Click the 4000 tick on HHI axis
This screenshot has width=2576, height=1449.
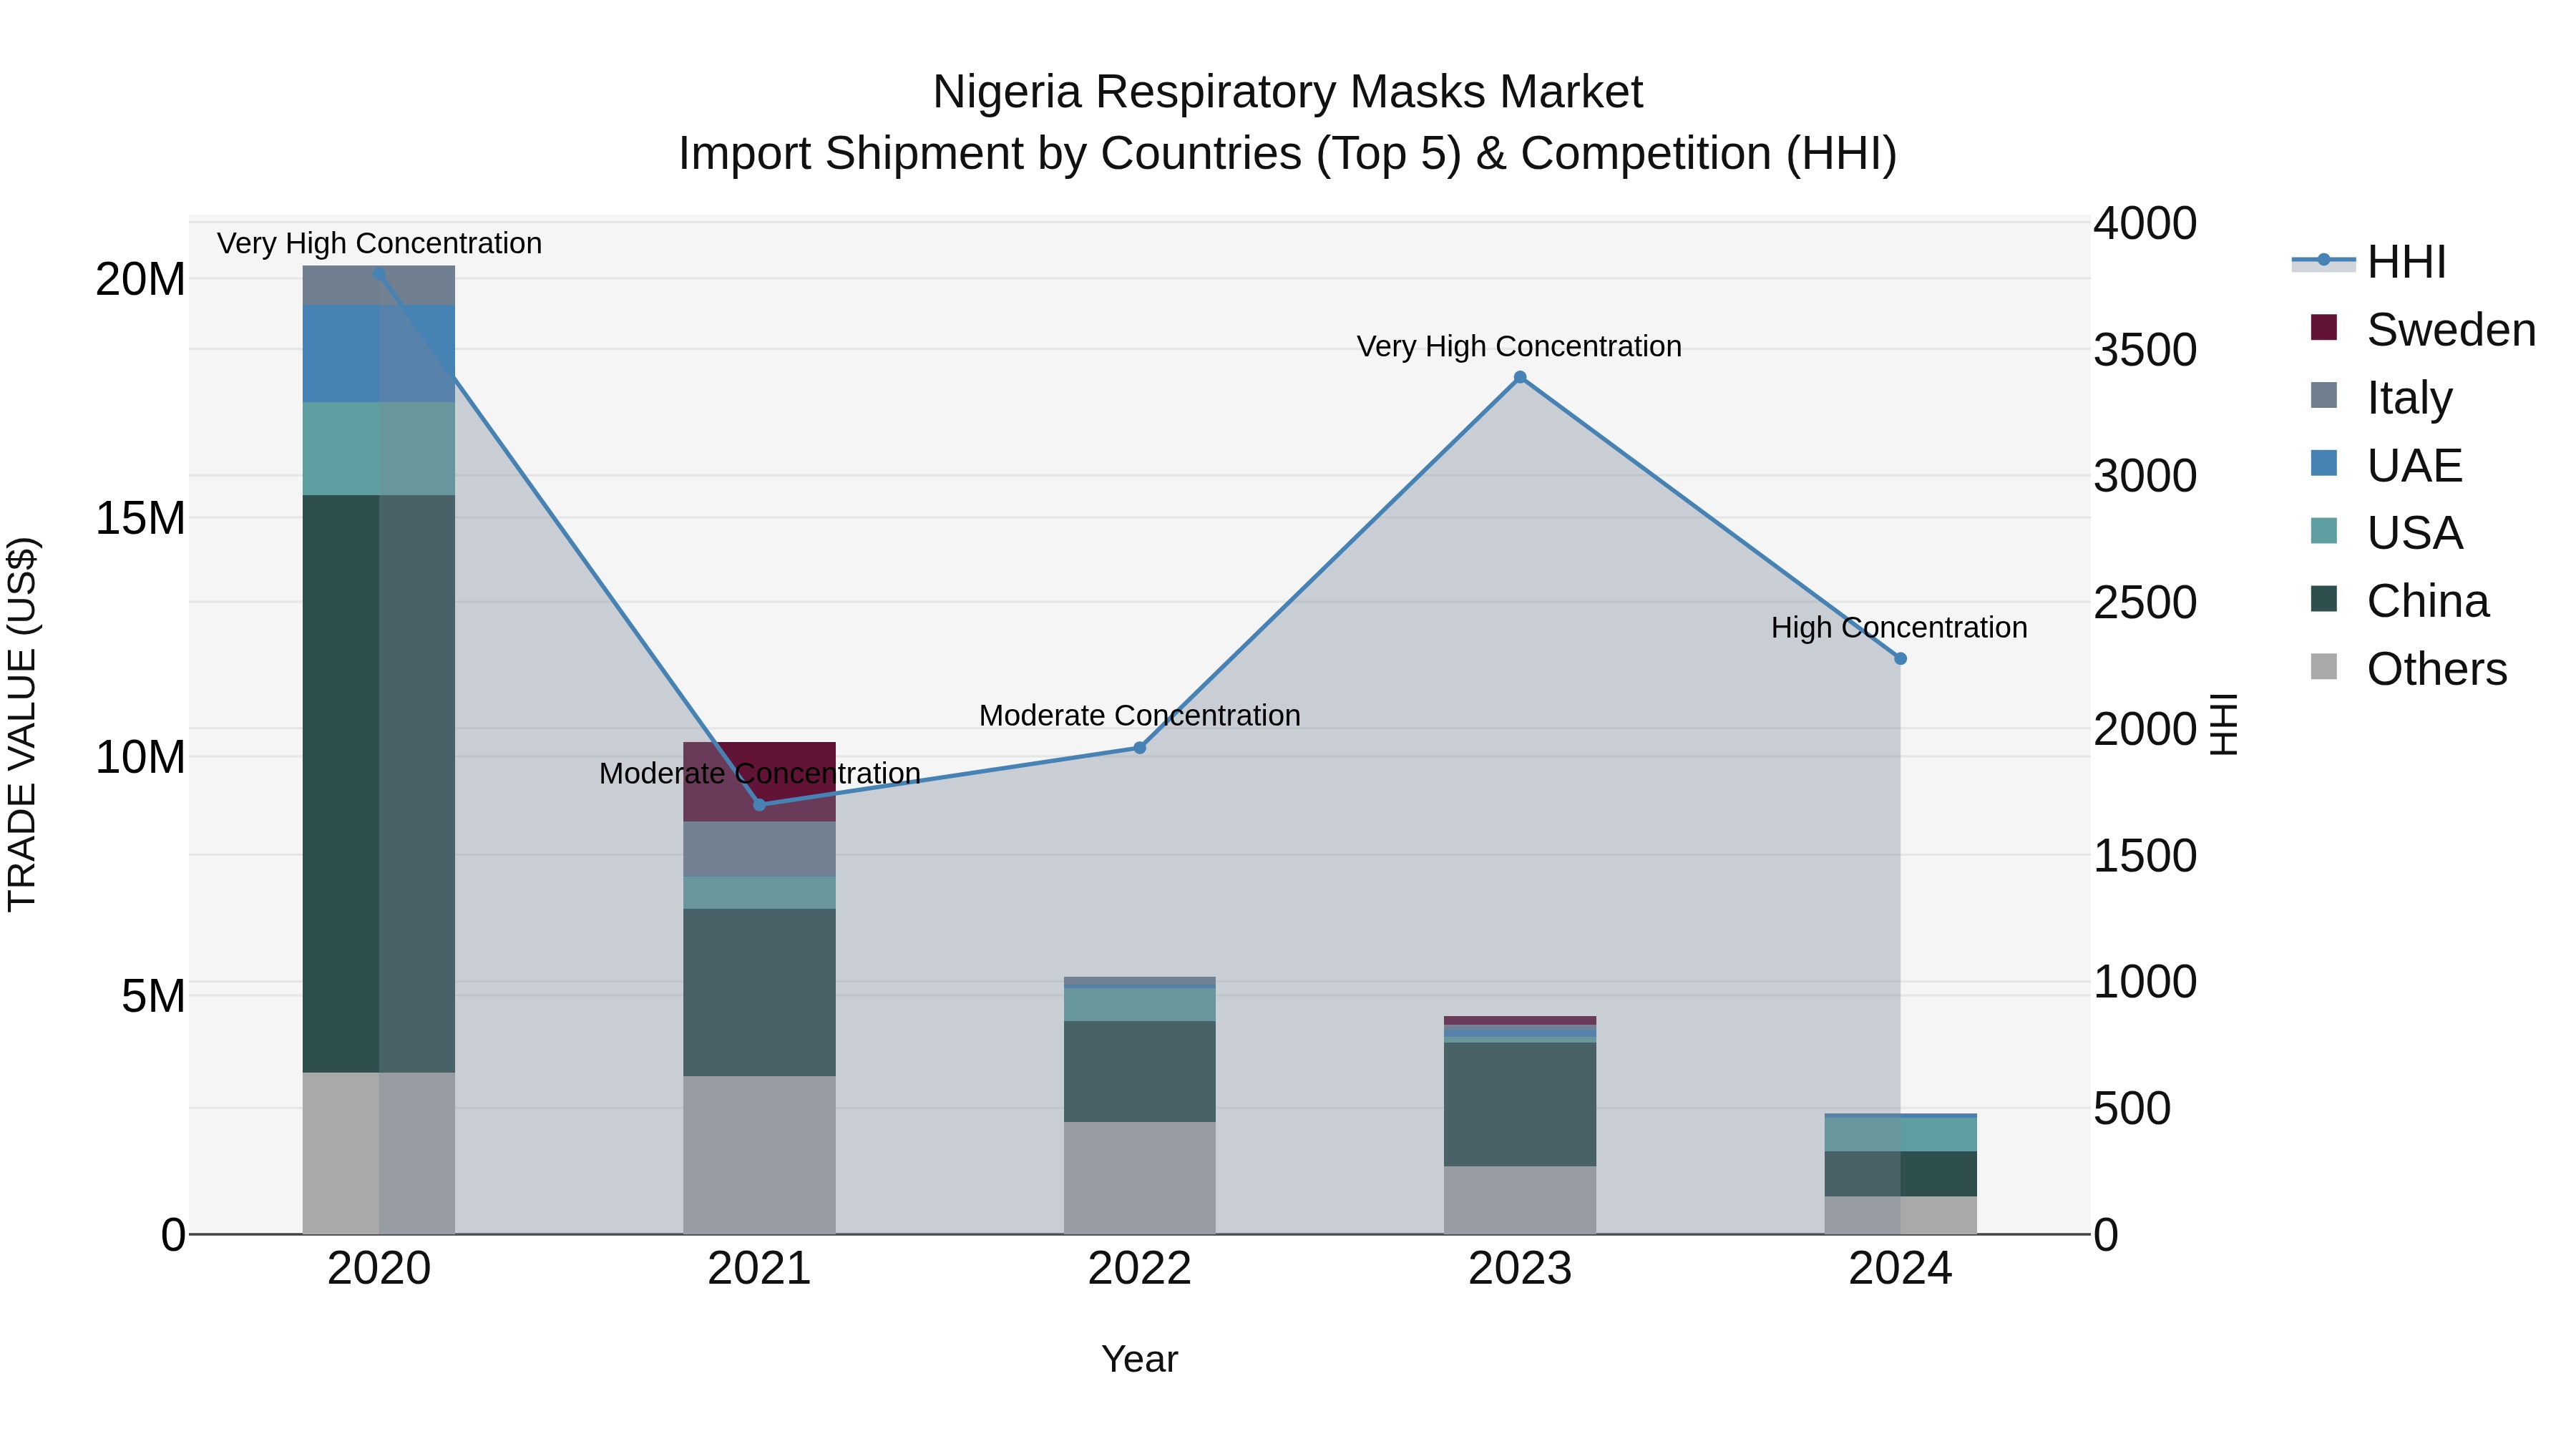coord(2145,223)
